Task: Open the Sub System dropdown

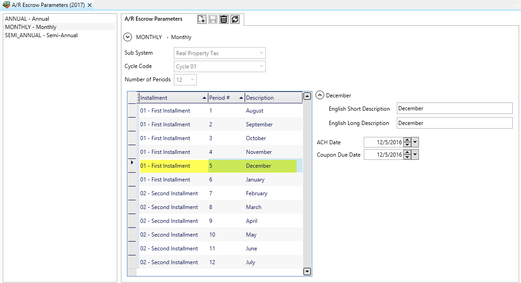Action: 261,53
